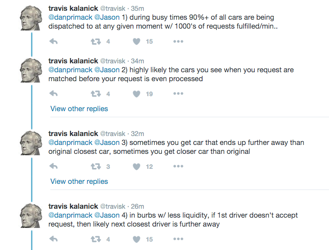
Task: Like the tweet with 12 likes
Action: (x=137, y=167)
